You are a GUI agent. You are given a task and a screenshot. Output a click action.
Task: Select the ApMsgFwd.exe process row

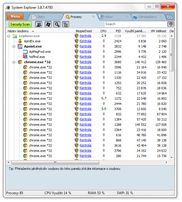87,52
